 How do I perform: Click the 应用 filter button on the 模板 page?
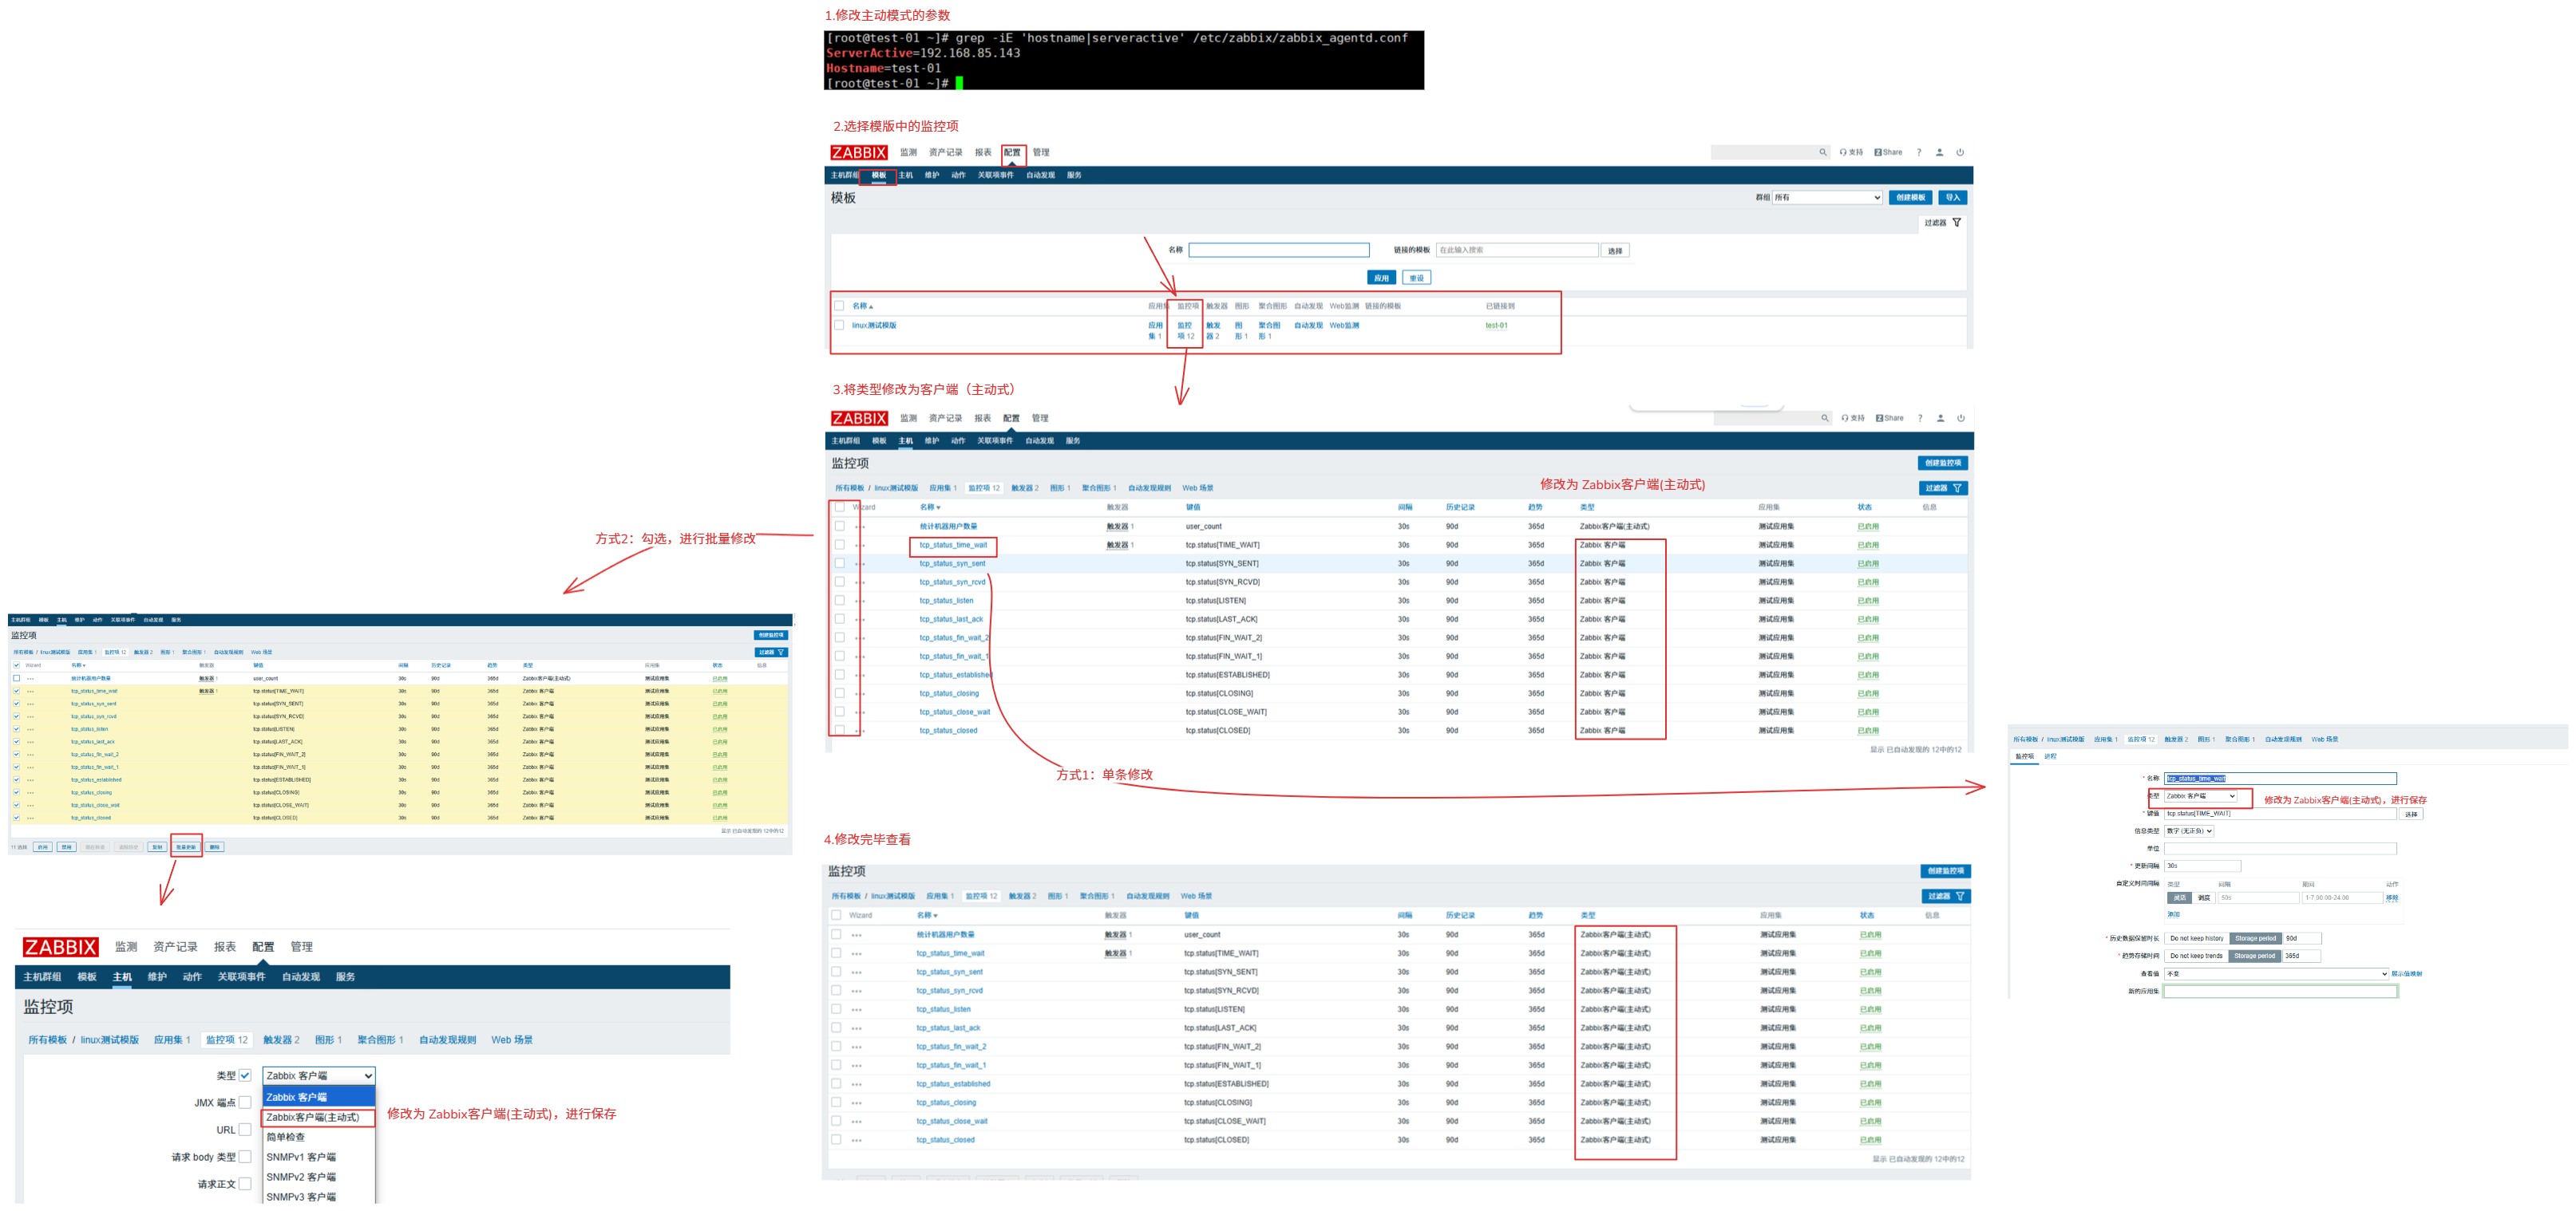[1381, 278]
